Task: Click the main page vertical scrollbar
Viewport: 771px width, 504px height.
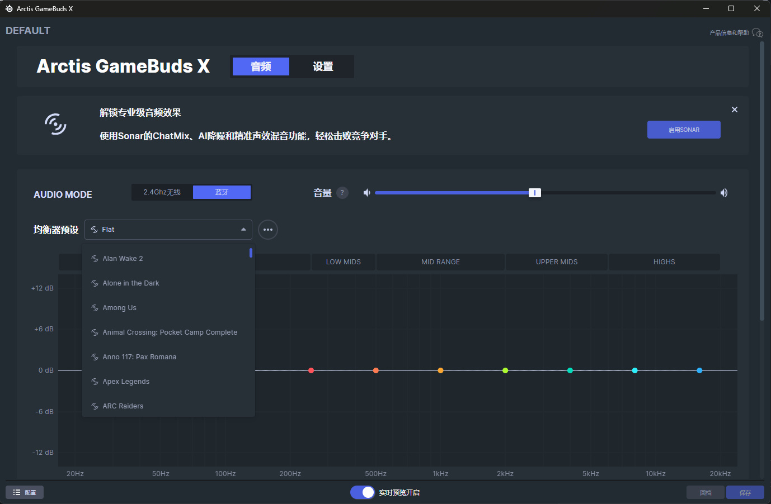Action: point(761,181)
